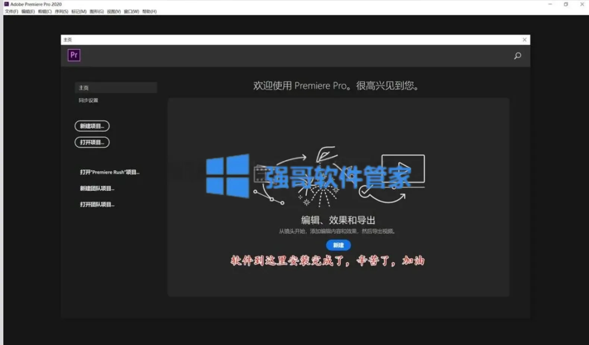Image resolution: width=589 pixels, height=345 pixels.
Task: Select 主页 in the left sidebar
Action: (x=116, y=88)
